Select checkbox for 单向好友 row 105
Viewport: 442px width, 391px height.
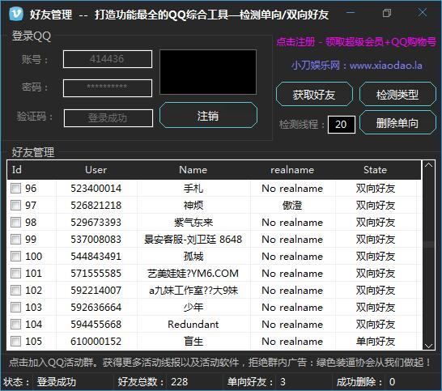pos(16,341)
